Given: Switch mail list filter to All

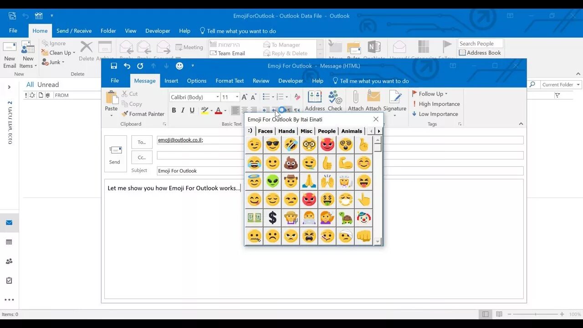Looking at the screenshot, I should [30, 85].
